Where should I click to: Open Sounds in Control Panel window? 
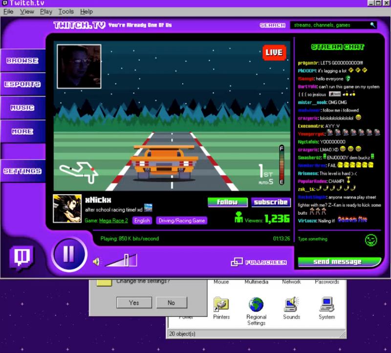(x=291, y=308)
